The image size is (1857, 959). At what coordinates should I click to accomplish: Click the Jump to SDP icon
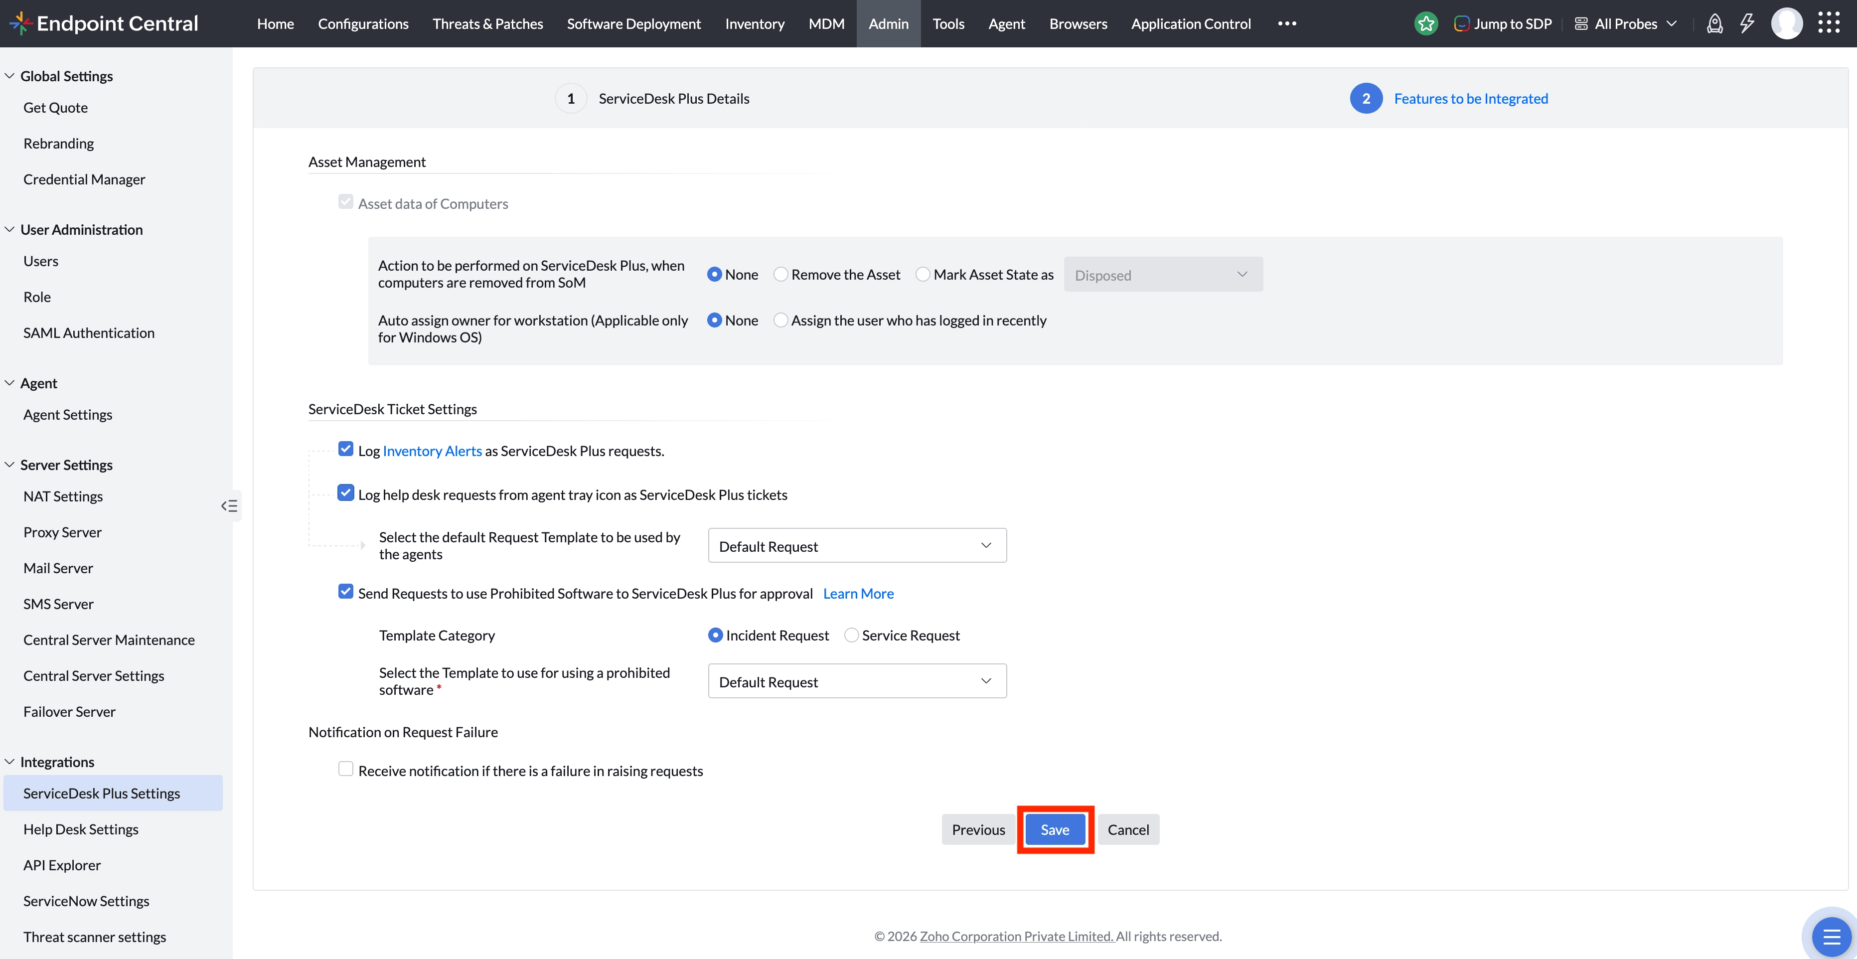pos(1461,24)
